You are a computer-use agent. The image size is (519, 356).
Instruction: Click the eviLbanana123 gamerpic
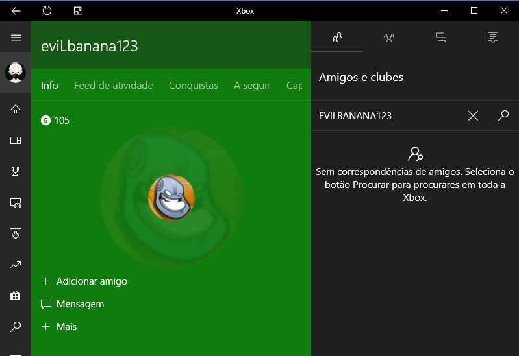171,198
